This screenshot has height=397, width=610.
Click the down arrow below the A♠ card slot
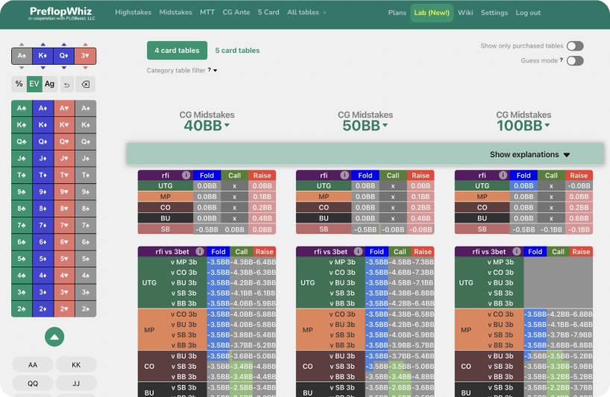click(22, 67)
